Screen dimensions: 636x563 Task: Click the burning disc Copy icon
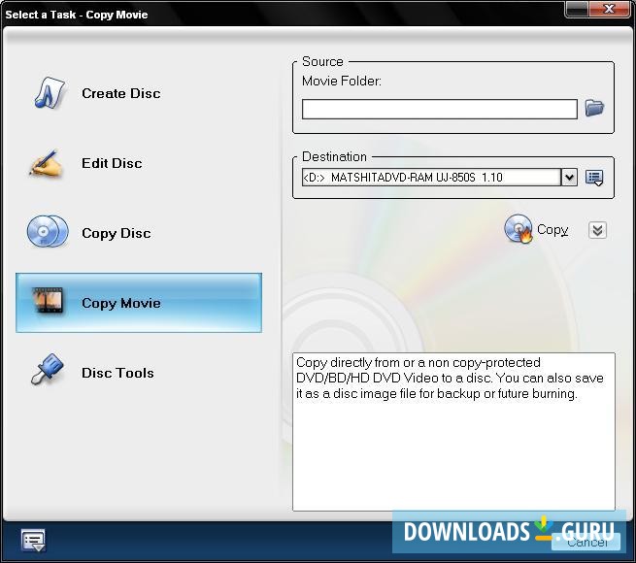[x=519, y=229]
